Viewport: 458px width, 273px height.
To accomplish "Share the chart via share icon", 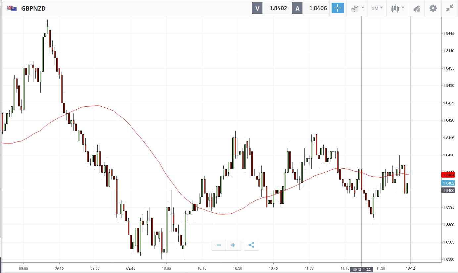I will 251,245.
